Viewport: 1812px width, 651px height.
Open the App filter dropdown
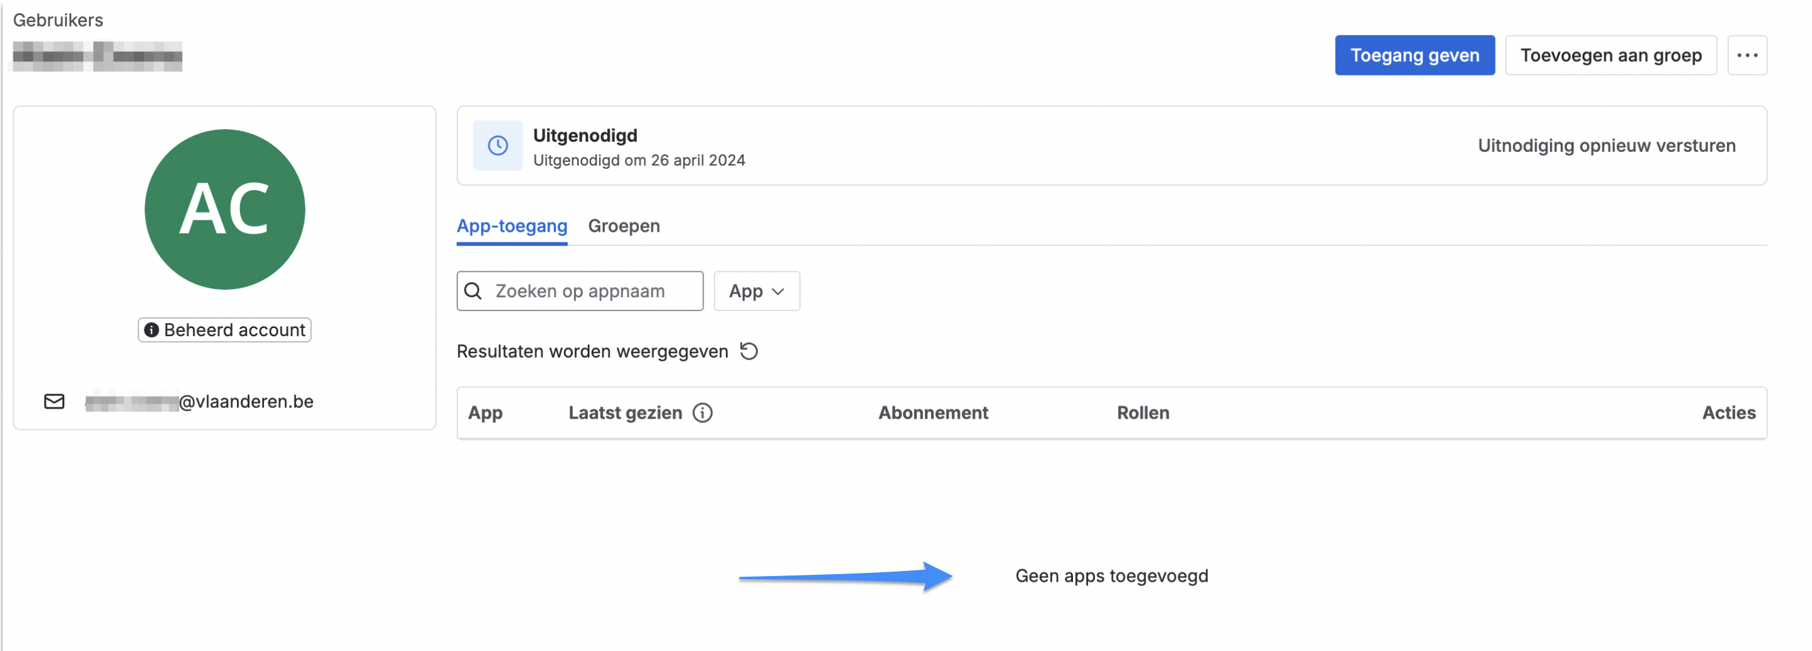[x=756, y=291]
